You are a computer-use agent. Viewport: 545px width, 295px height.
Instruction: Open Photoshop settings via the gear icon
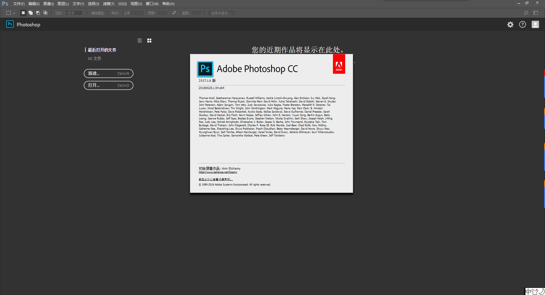coord(510,24)
